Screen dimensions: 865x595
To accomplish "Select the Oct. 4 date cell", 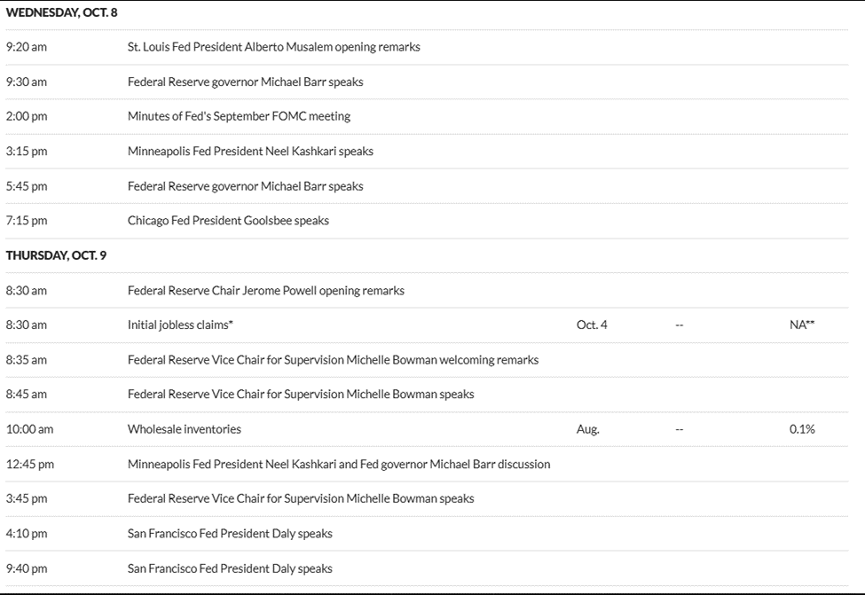I will click(591, 325).
